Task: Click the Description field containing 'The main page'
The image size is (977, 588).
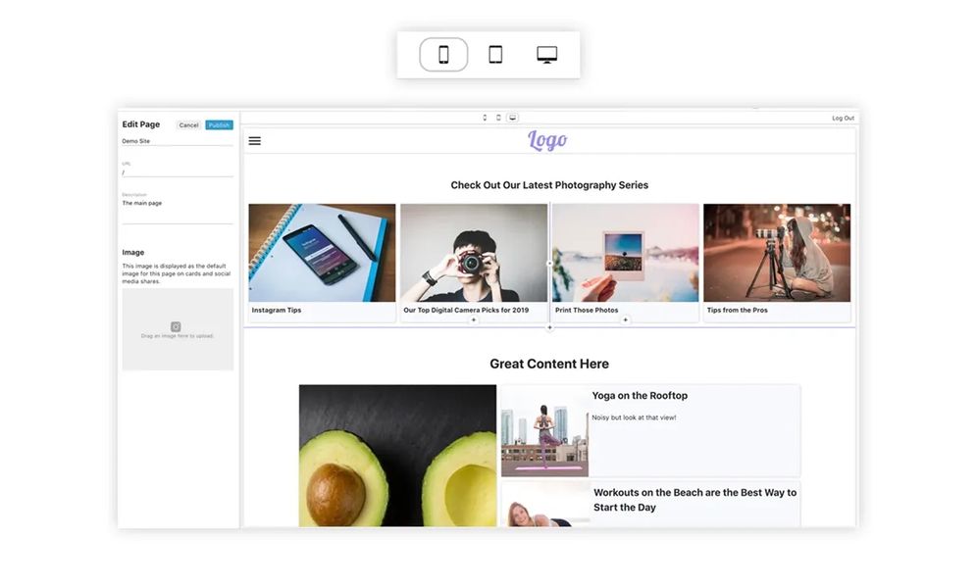Action: tap(177, 204)
